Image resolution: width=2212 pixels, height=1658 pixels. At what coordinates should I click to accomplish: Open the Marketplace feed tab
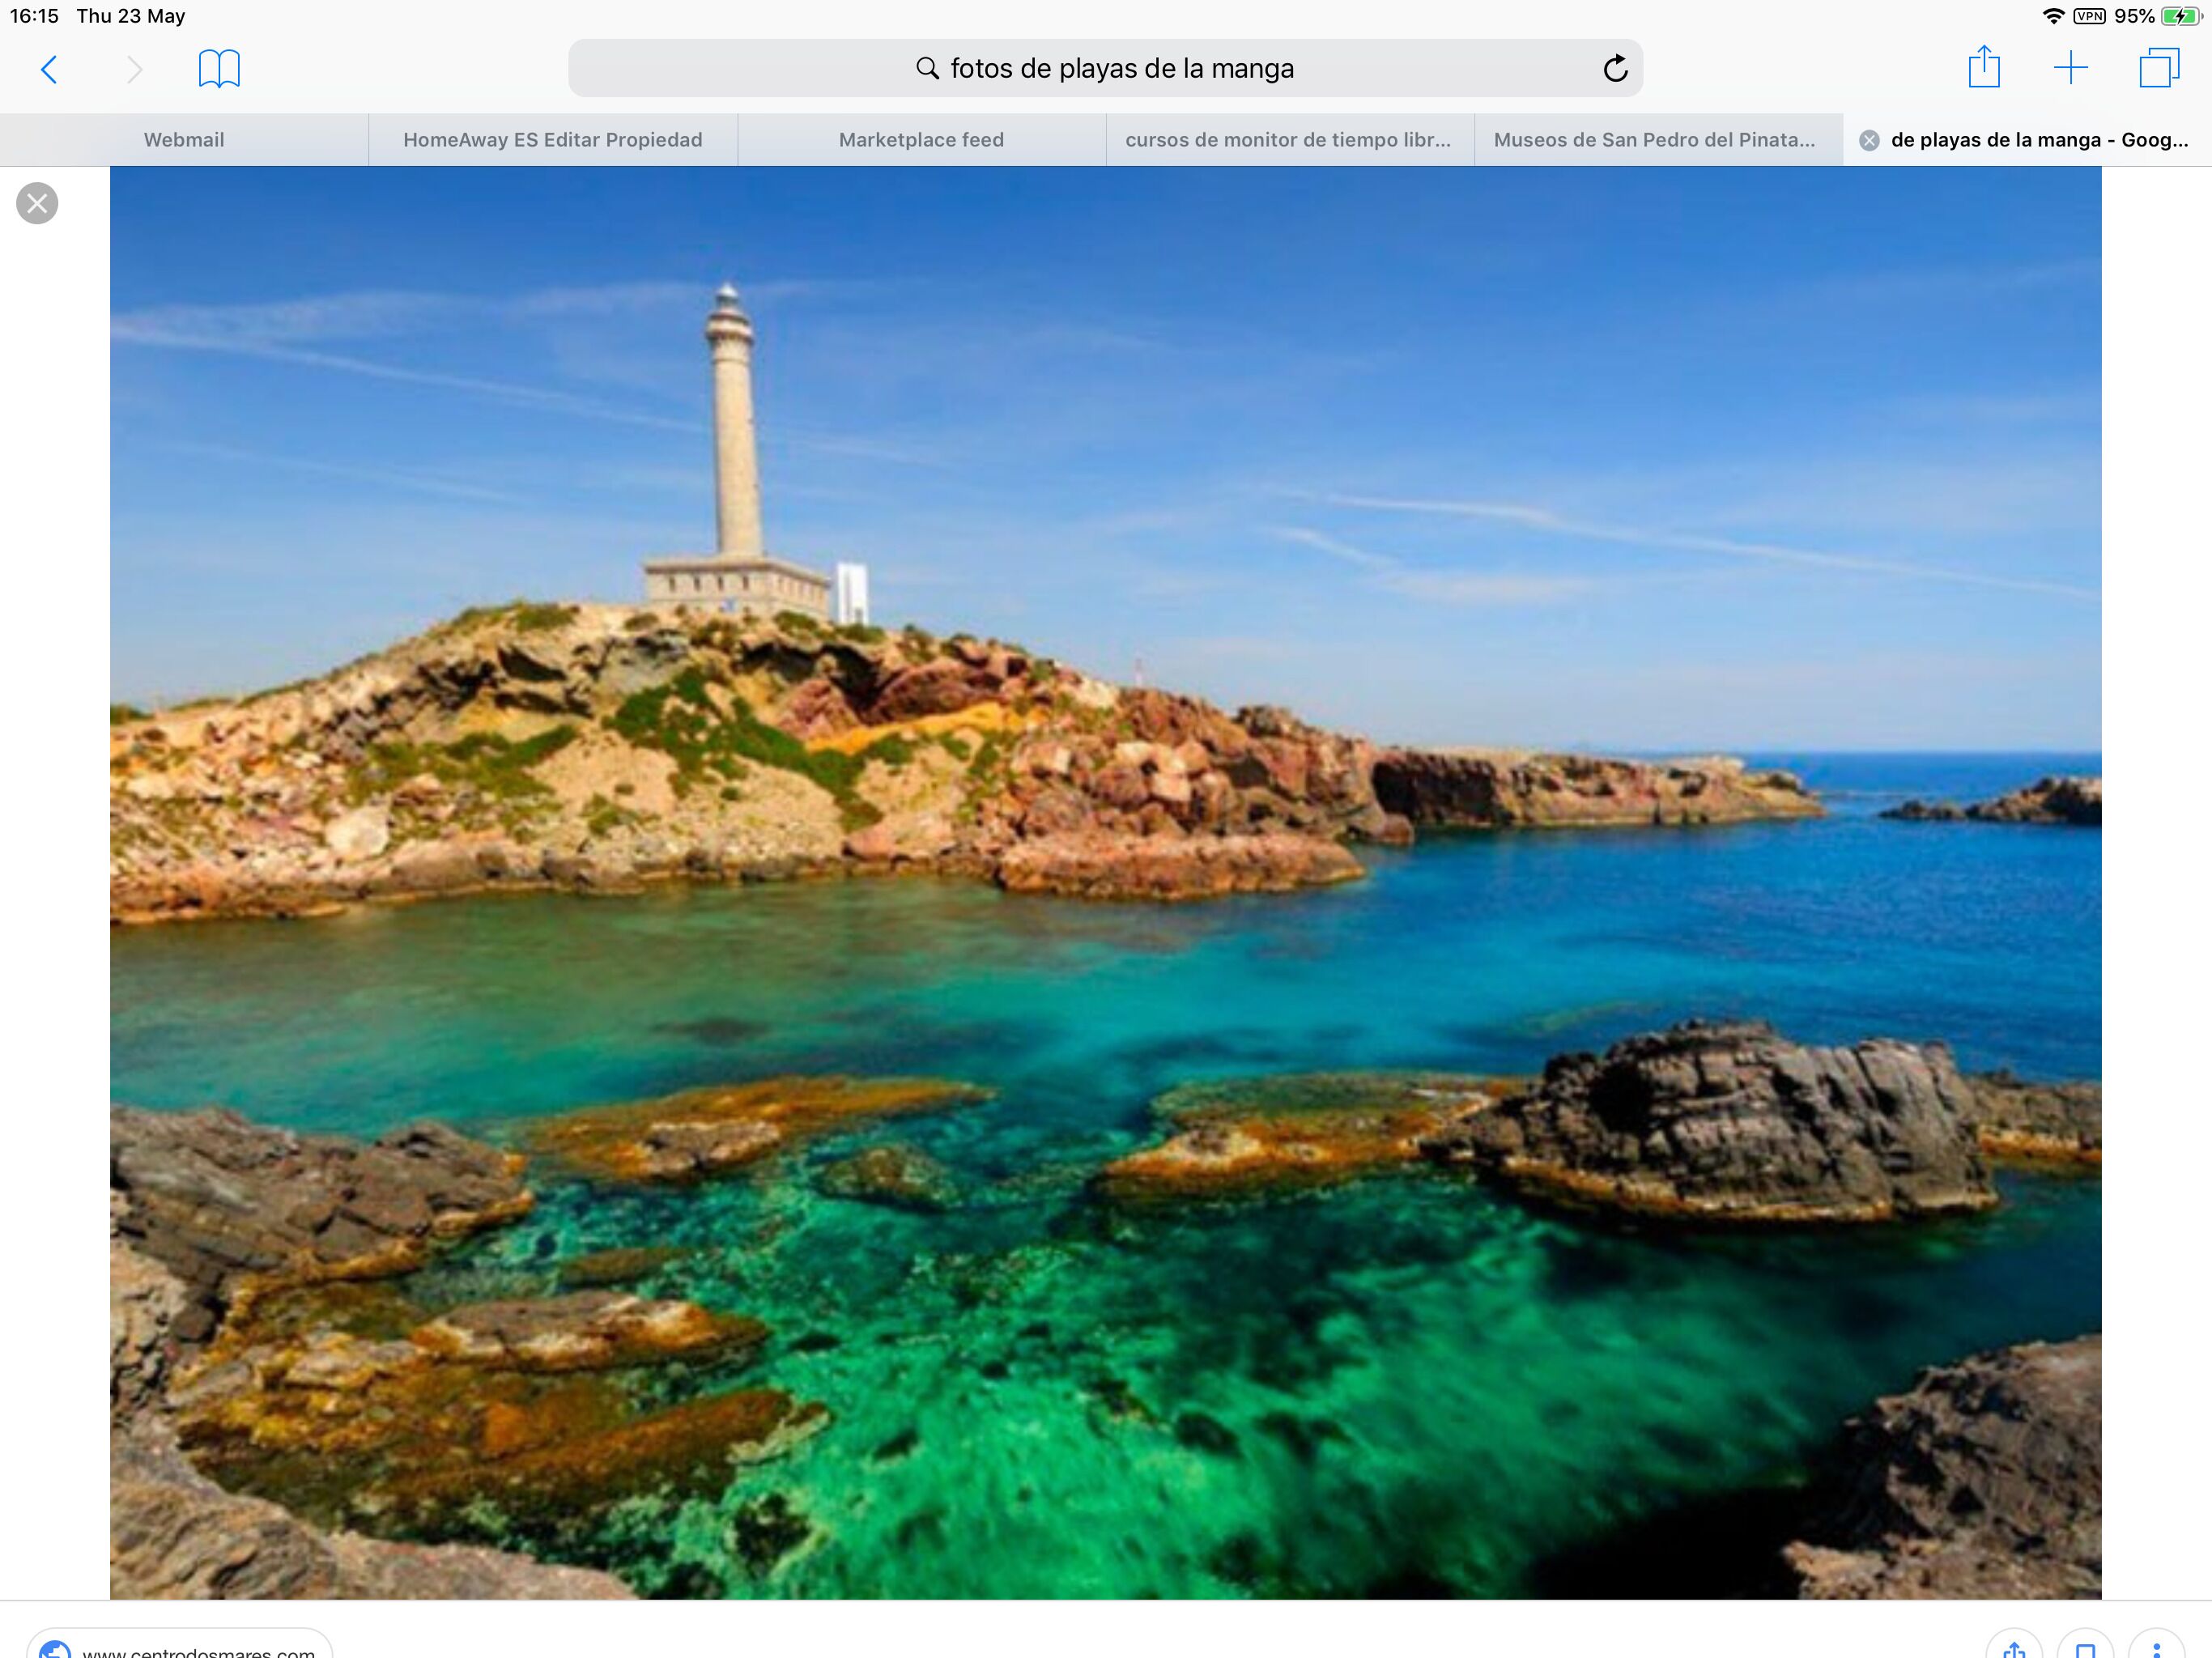[x=921, y=140]
